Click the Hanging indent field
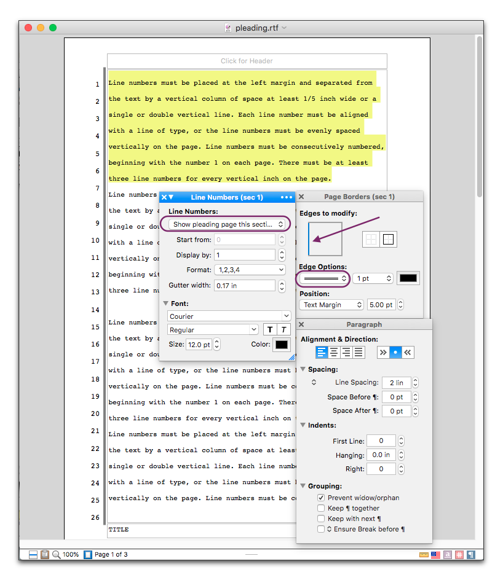Image resolution: width=503 pixels, height=580 pixels. click(381, 455)
